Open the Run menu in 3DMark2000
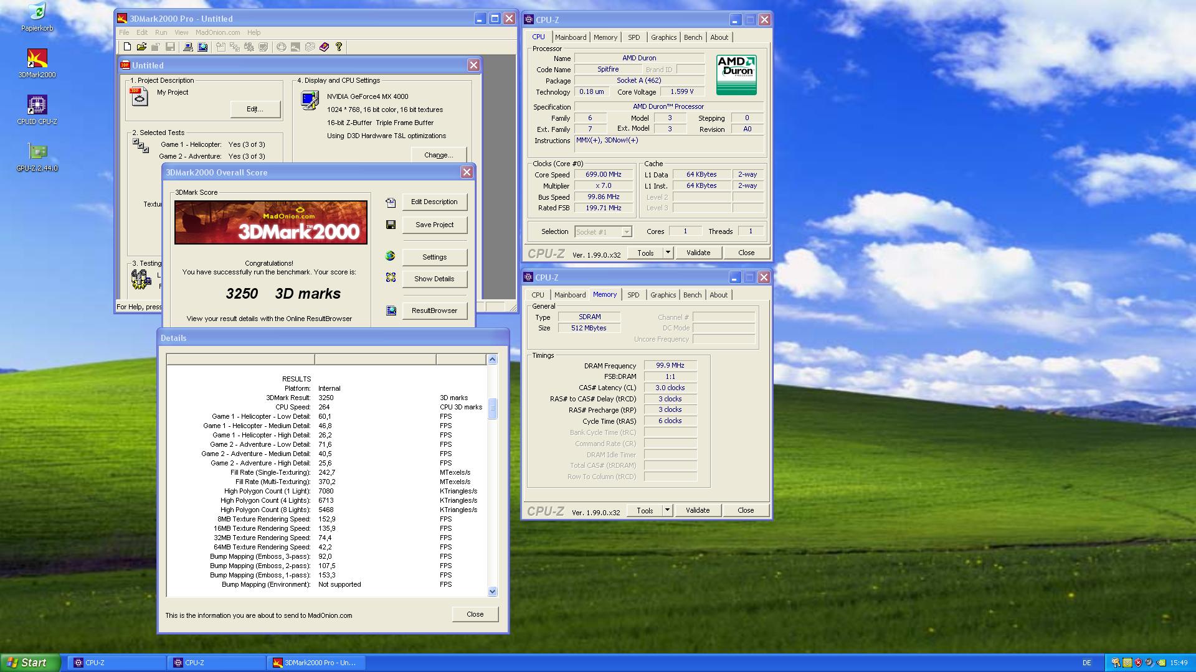Image resolution: width=1196 pixels, height=672 pixels. (161, 32)
